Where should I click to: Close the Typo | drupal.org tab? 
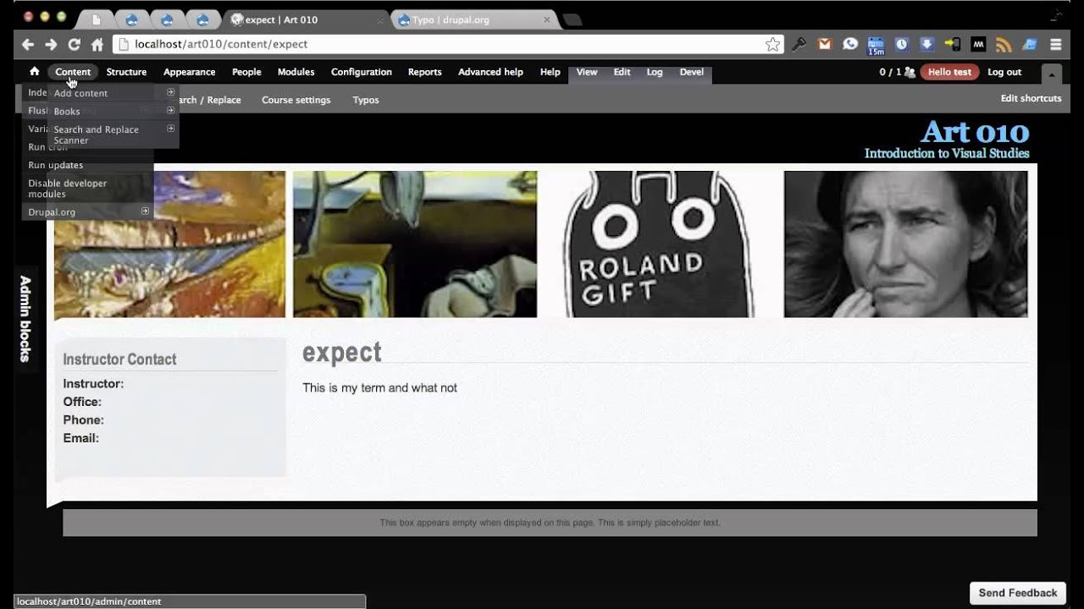[547, 19]
